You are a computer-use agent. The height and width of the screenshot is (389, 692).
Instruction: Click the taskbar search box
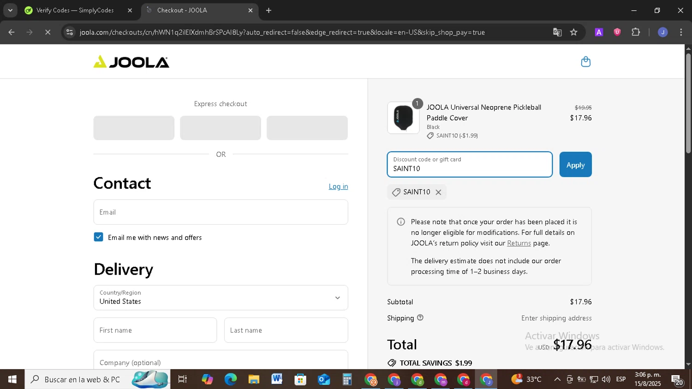point(97,379)
